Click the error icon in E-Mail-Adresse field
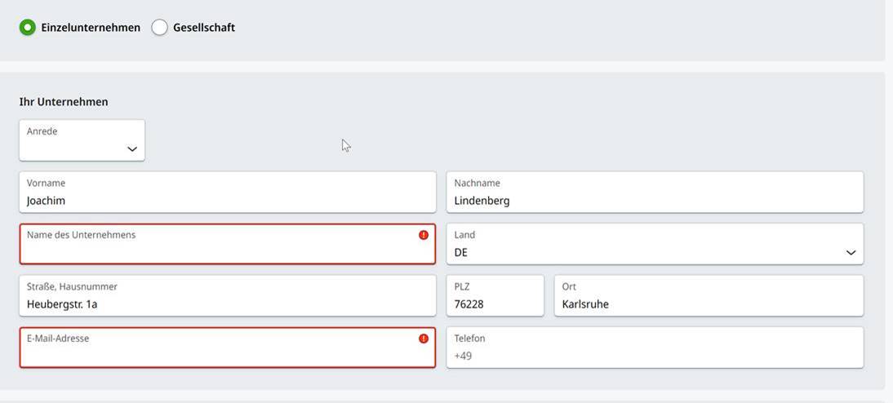The width and height of the screenshot is (893, 403). [423, 338]
